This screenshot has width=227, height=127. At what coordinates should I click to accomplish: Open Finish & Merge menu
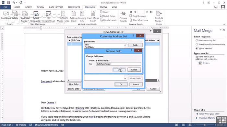pyautogui.click(x=159, y=17)
